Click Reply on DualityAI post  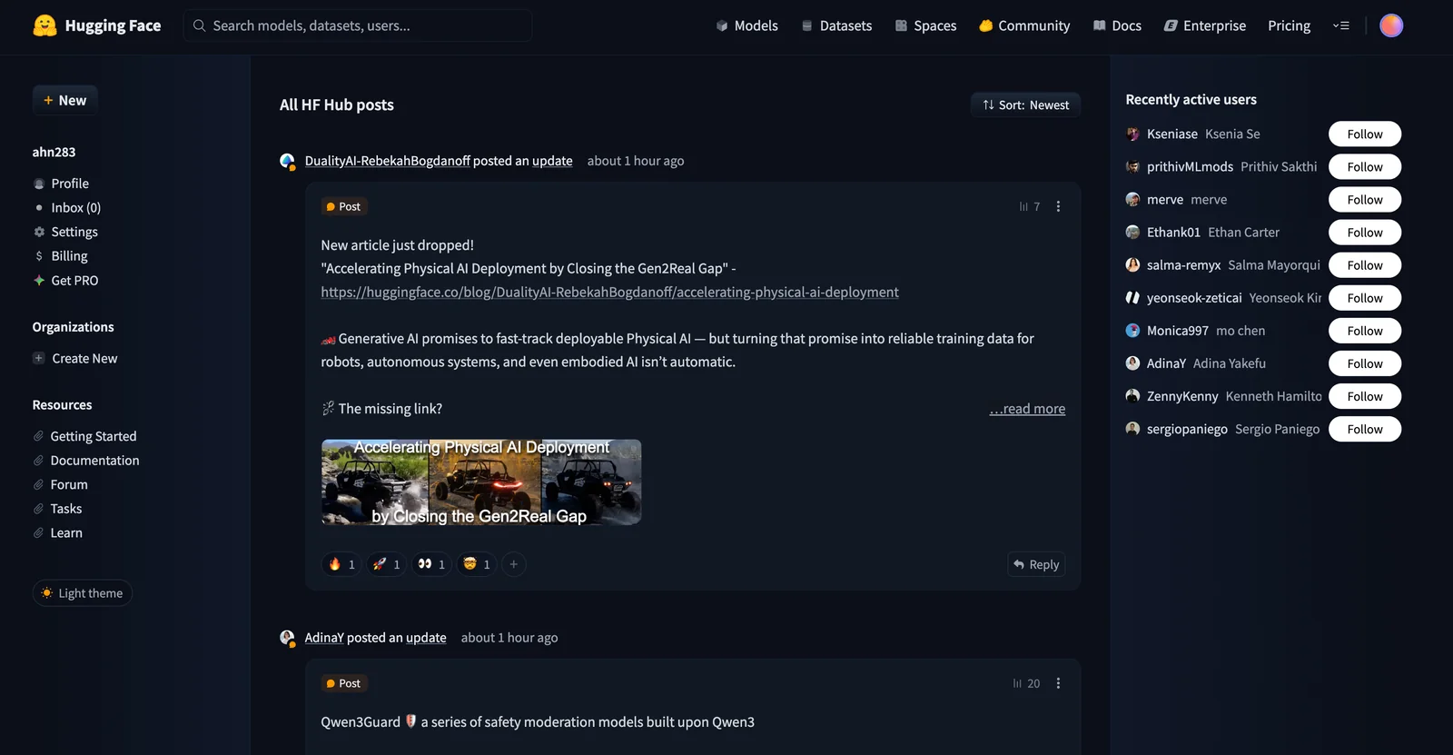pyautogui.click(x=1036, y=564)
